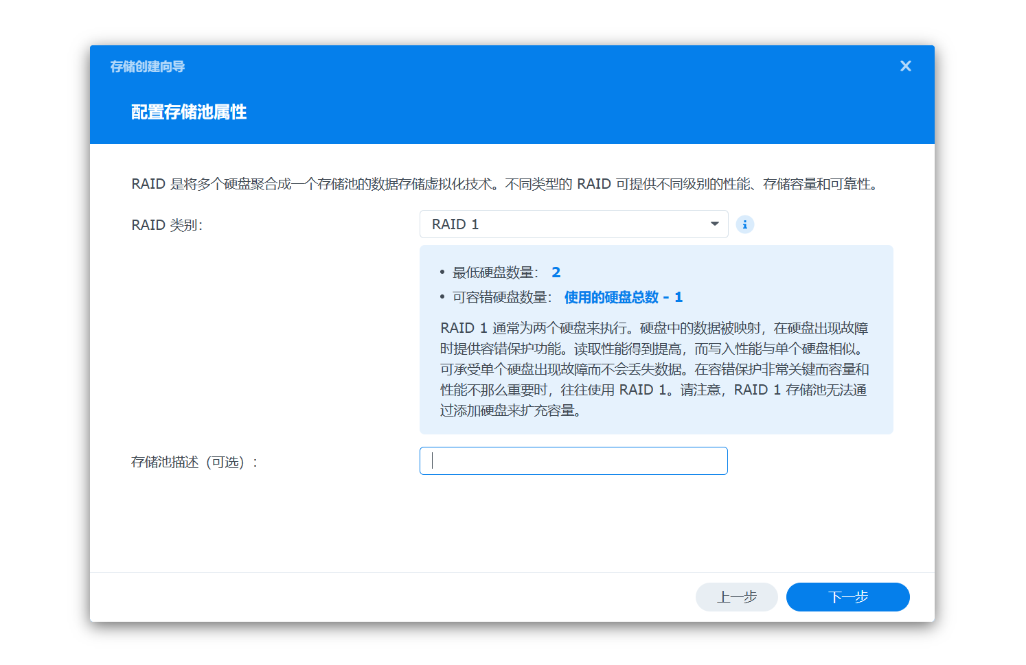
Task: Click the 配置存储池属性 heading
Action: [x=189, y=112]
